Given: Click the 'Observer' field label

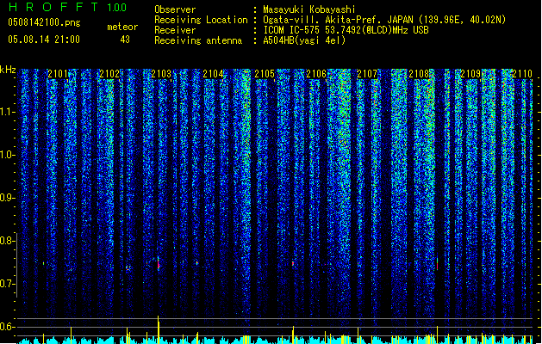Looking at the screenshot, I should 175,9.
